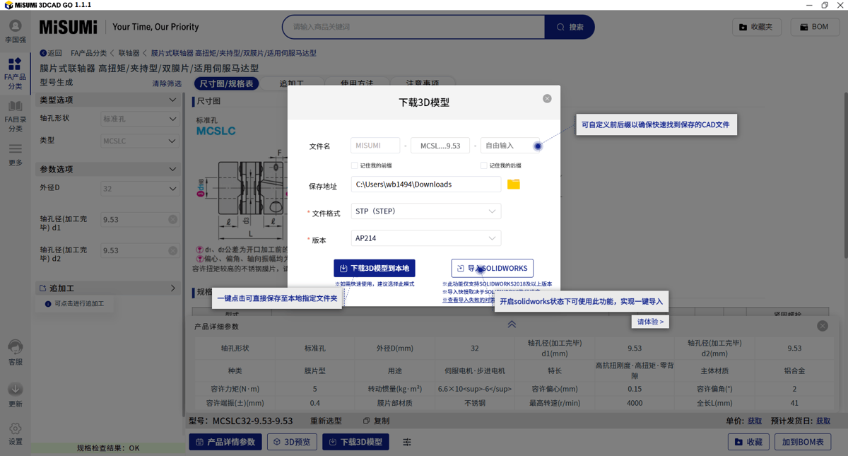
Task: Enable 记住我的后缀 checkbox
Action: click(483, 165)
